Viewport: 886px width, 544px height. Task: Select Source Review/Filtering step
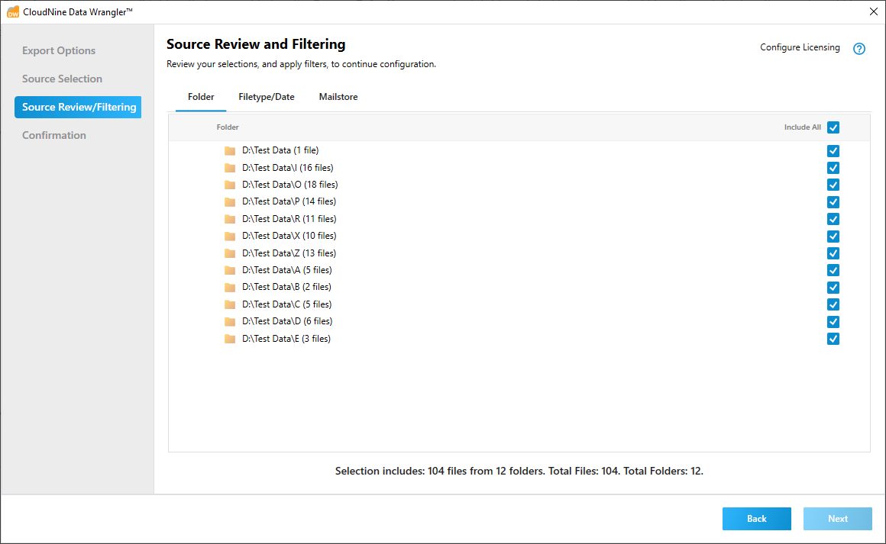click(x=78, y=108)
